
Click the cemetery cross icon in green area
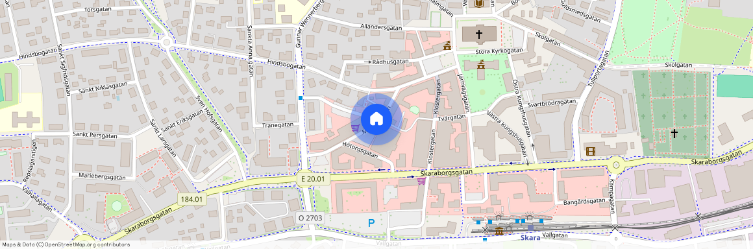(674, 134)
